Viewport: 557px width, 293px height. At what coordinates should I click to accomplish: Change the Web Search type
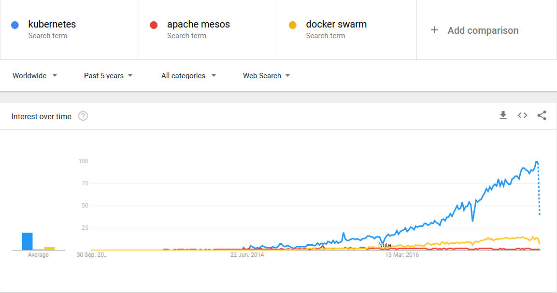[x=266, y=75]
